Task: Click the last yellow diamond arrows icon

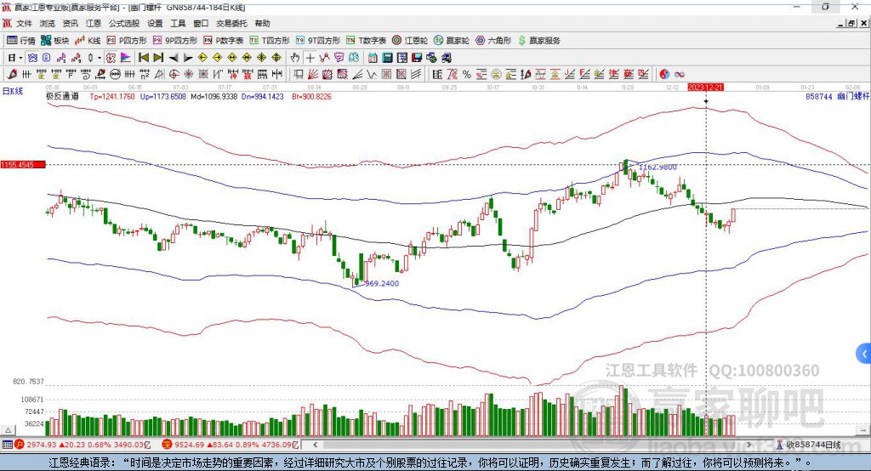Action: [276, 58]
